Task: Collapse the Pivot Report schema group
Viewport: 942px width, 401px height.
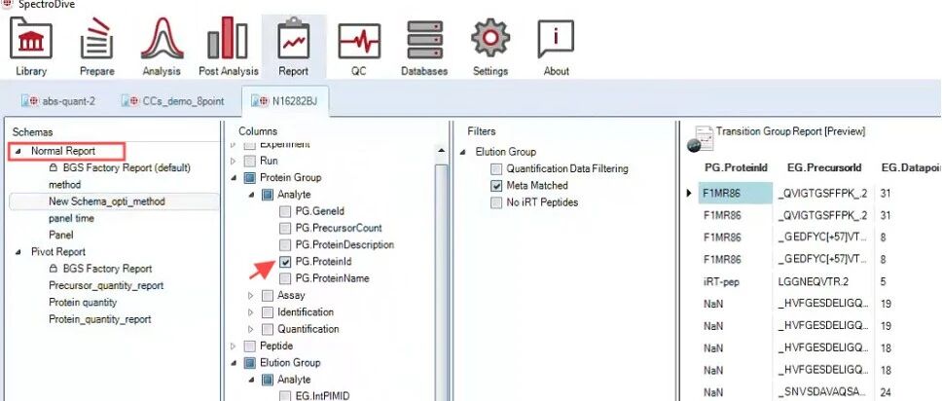Action: coord(17,252)
